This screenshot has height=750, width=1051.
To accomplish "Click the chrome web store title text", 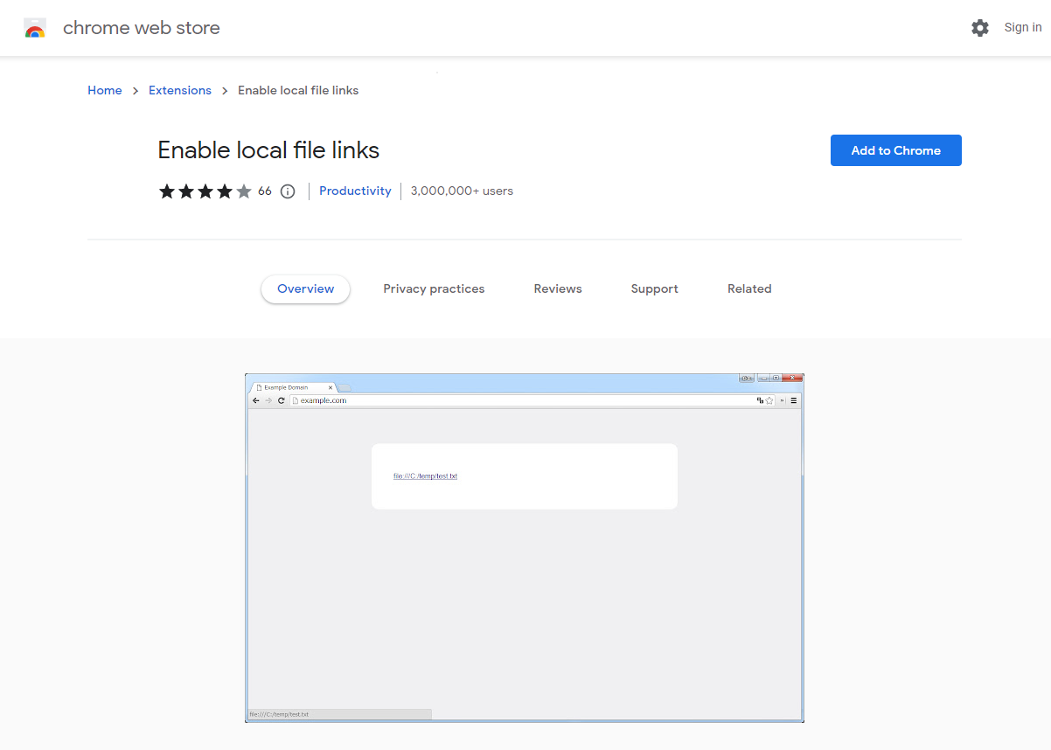I will point(142,28).
